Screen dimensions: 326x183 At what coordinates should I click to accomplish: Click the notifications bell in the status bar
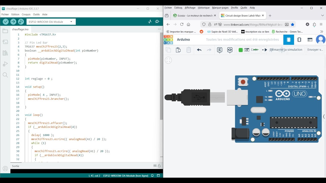pos(152,176)
